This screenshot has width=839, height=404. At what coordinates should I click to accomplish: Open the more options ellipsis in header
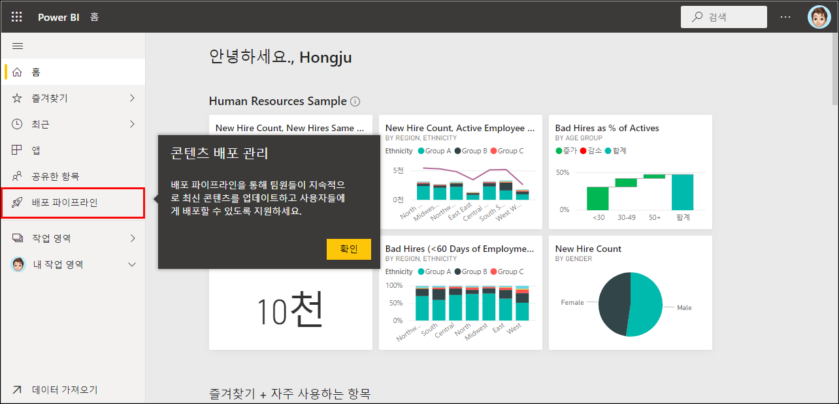click(x=785, y=18)
